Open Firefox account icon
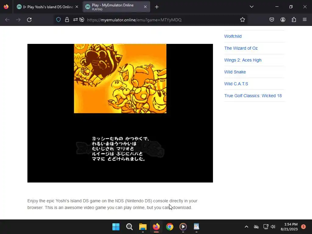This screenshot has width=312, height=234. (283, 20)
